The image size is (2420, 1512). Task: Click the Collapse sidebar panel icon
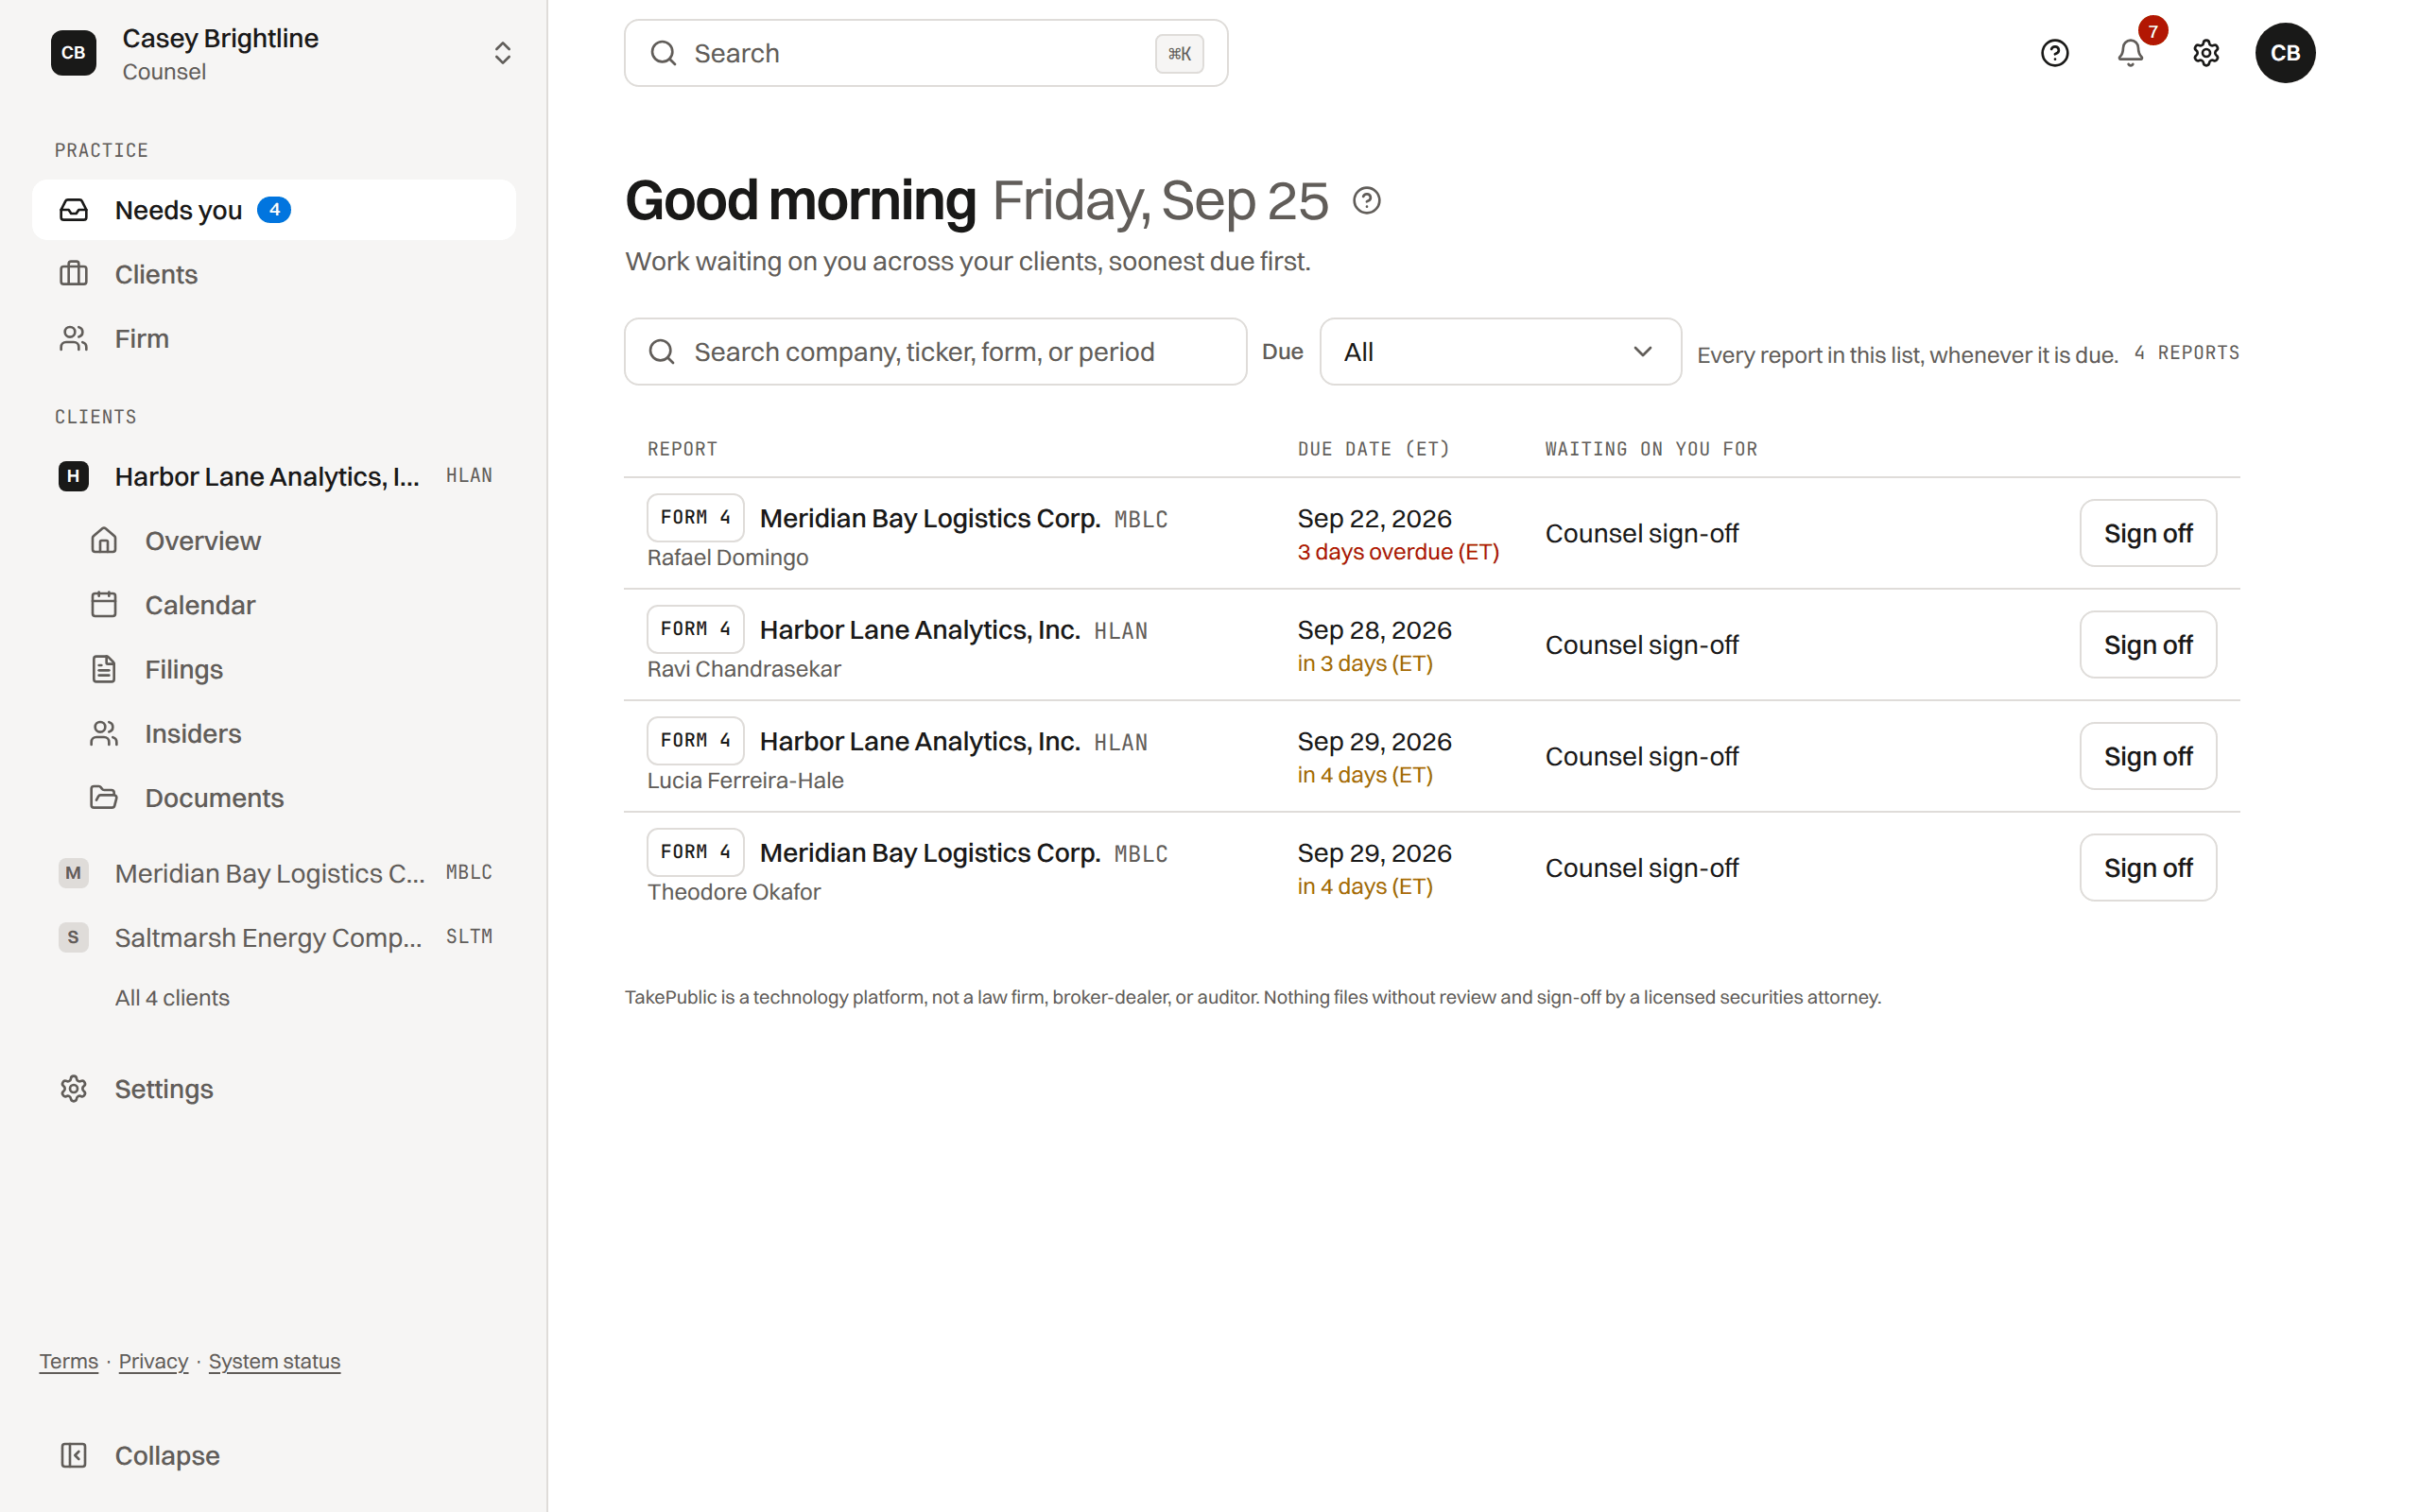coord(74,1456)
